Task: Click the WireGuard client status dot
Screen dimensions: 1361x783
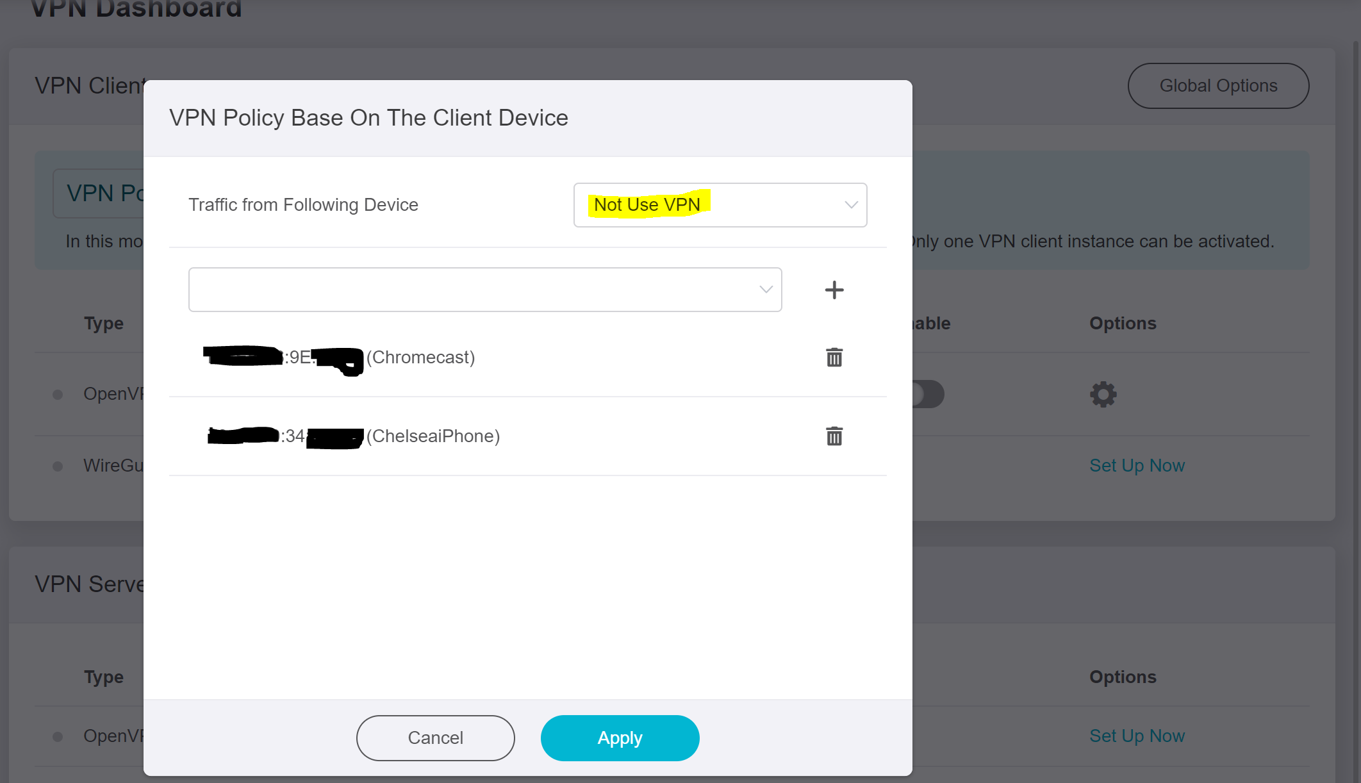Action: point(58,466)
